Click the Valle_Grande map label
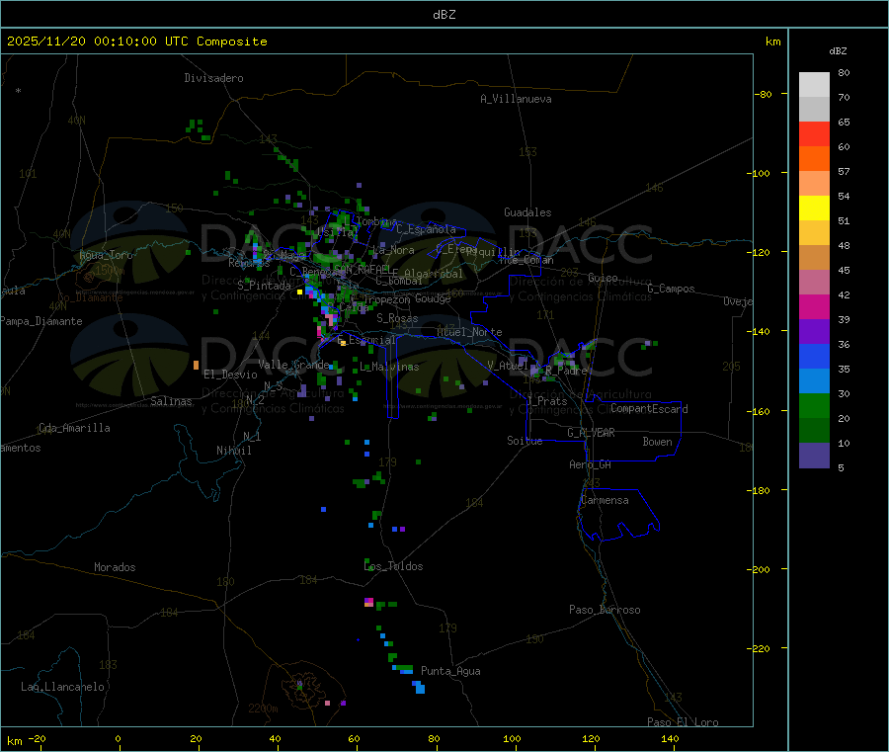The width and height of the screenshot is (889, 752). tap(293, 364)
